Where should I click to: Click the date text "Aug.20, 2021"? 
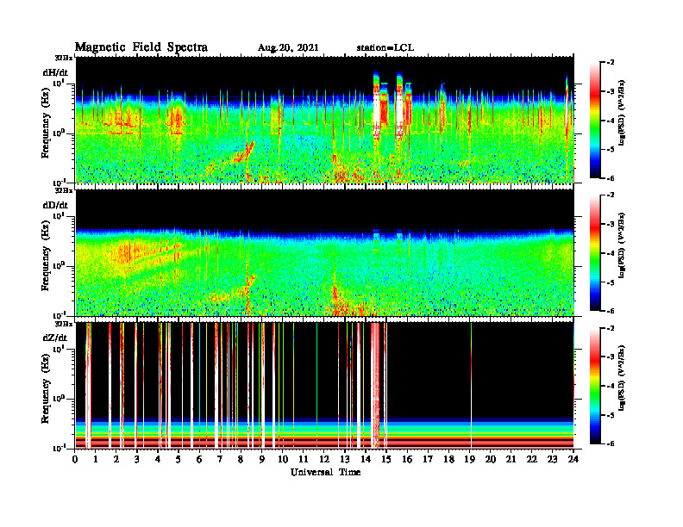tap(288, 48)
